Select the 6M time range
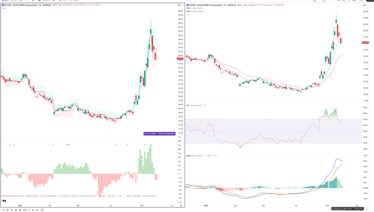Image resolution: width=374 pixels, height=212 pixels. (20, 210)
